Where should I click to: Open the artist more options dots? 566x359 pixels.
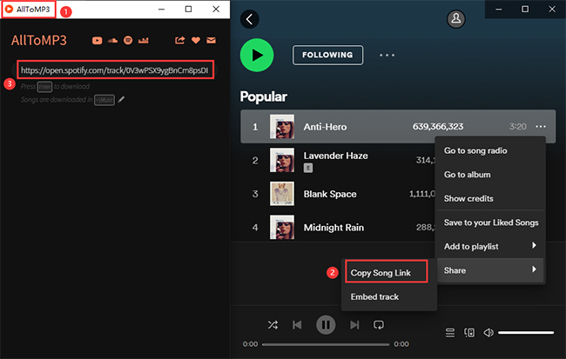coord(387,55)
